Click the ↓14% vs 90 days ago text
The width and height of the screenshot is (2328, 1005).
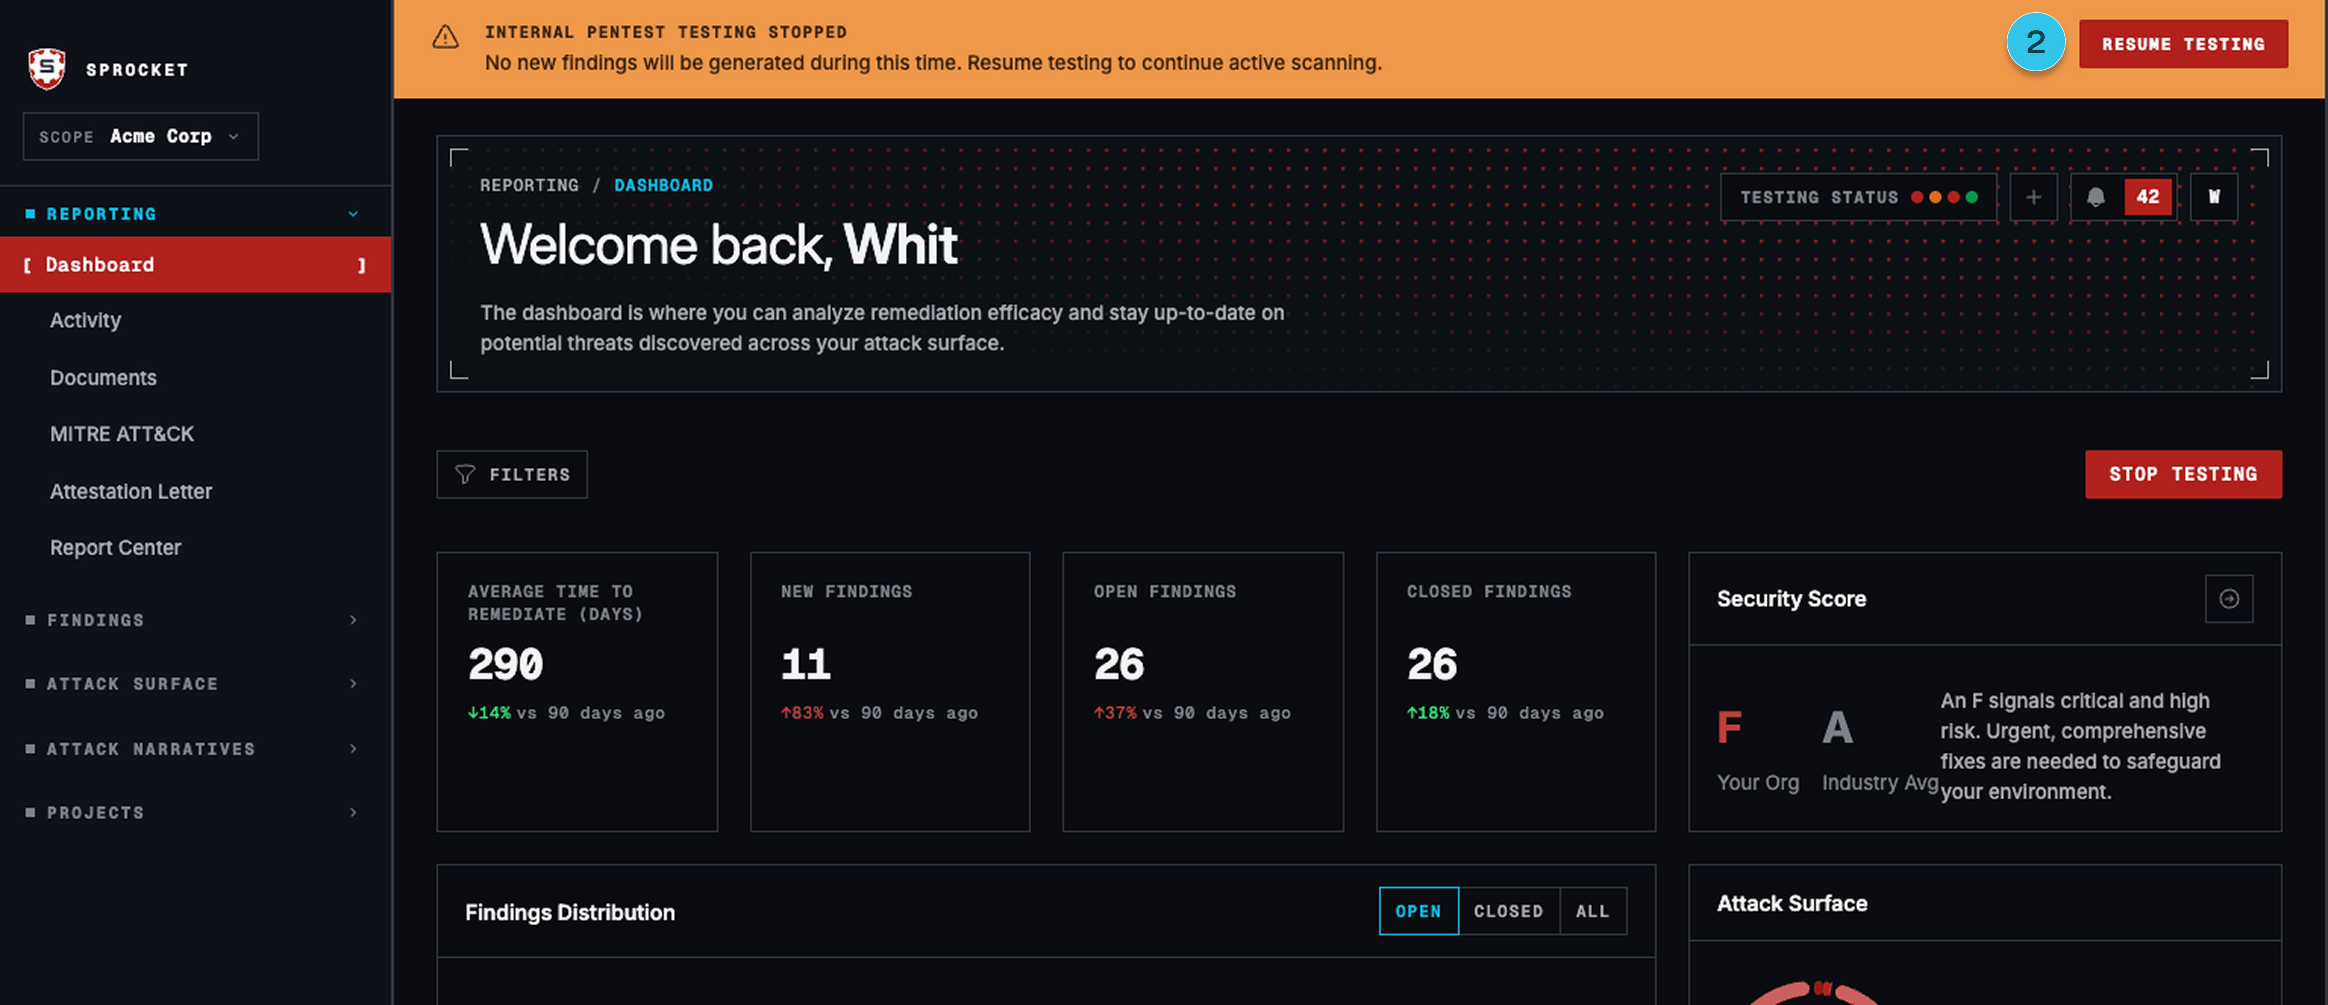point(566,713)
